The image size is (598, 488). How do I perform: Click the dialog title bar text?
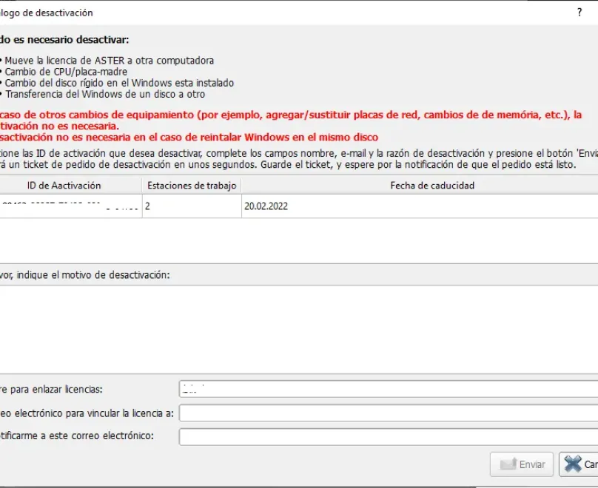tap(44, 13)
